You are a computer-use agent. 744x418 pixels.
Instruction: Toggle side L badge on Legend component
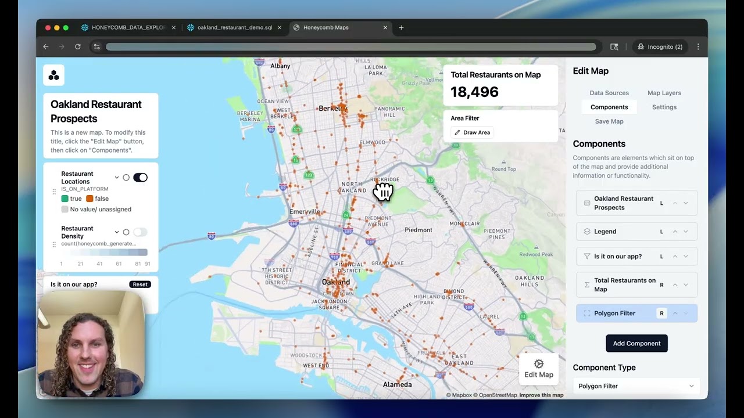661,232
